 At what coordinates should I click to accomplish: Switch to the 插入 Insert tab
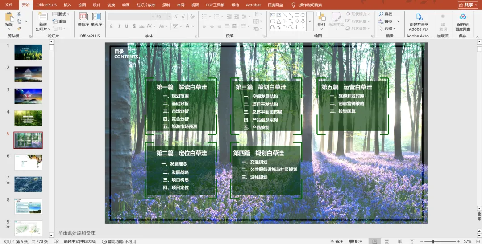pyautogui.click(x=67, y=5)
